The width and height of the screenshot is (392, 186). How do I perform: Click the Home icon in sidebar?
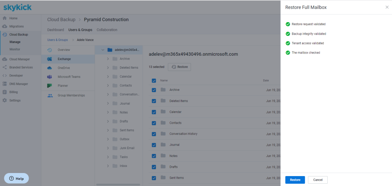pos(4,18)
